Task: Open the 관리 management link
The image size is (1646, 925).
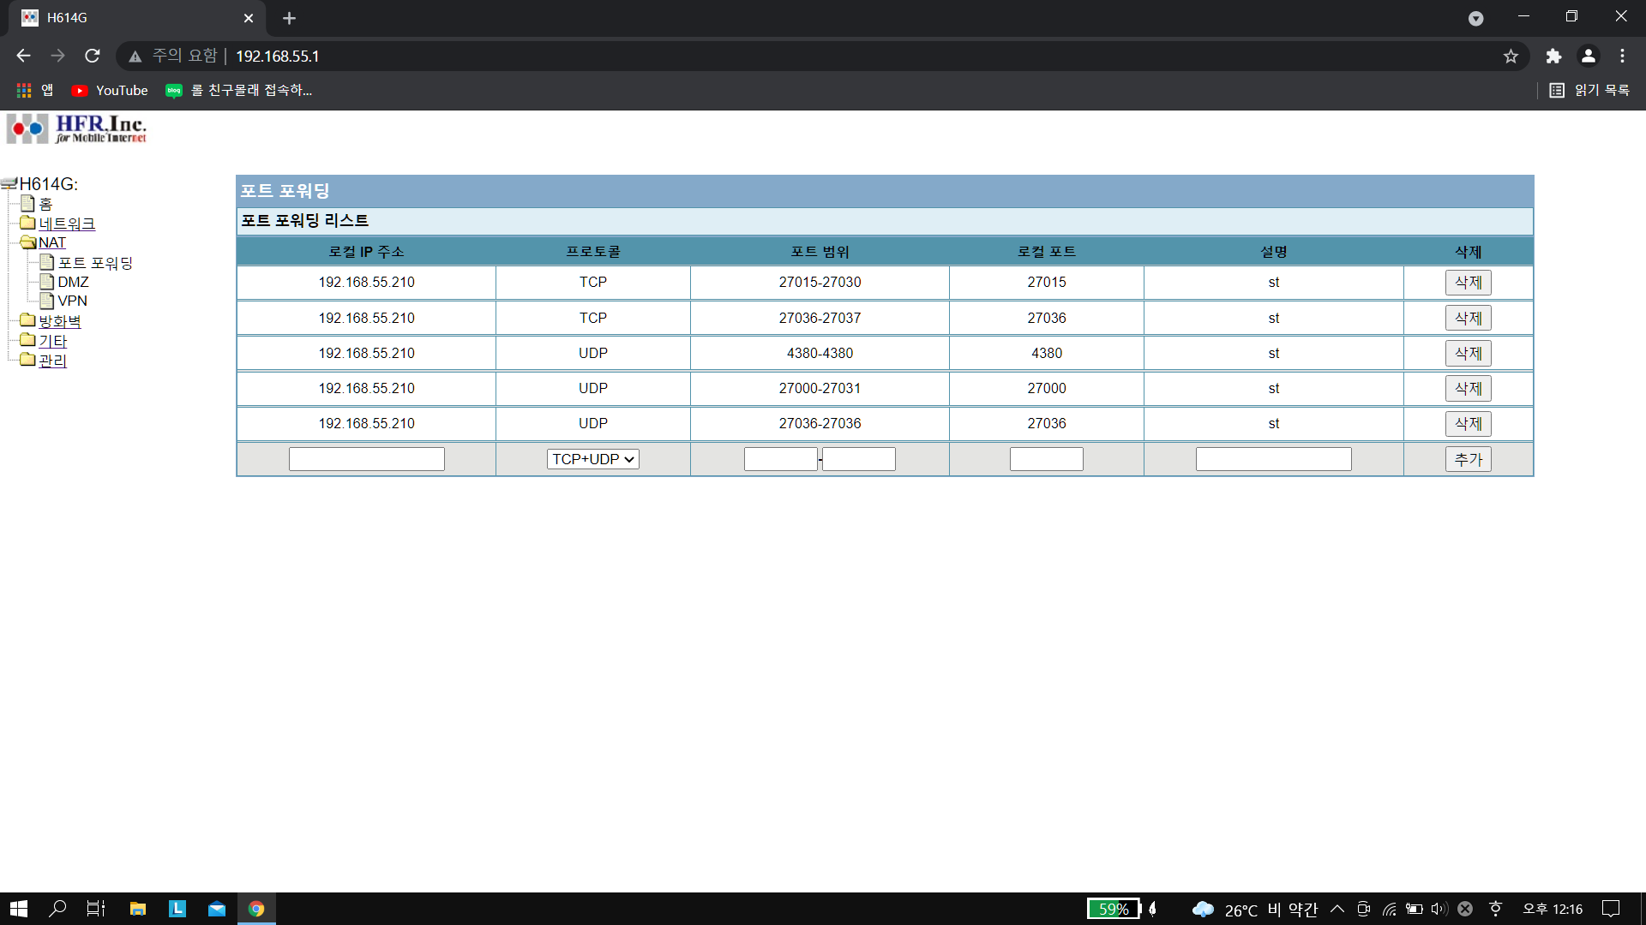Action: pyautogui.click(x=52, y=361)
